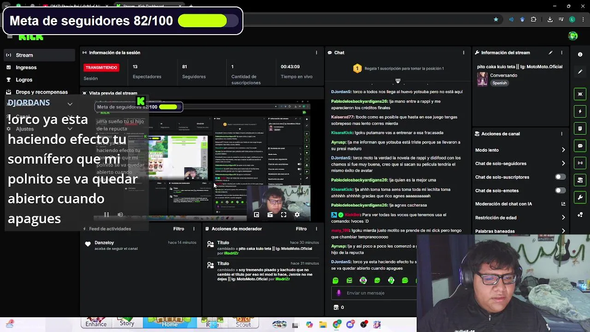Open the Chat panel three-dot menu
Image resolution: width=590 pixels, height=332 pixels.
464,53
